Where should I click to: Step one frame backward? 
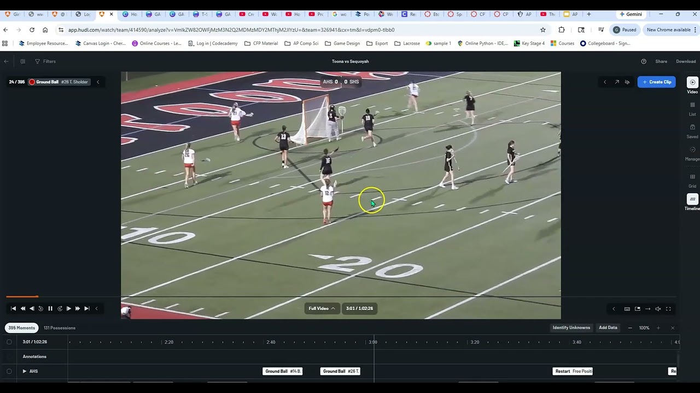32,308
